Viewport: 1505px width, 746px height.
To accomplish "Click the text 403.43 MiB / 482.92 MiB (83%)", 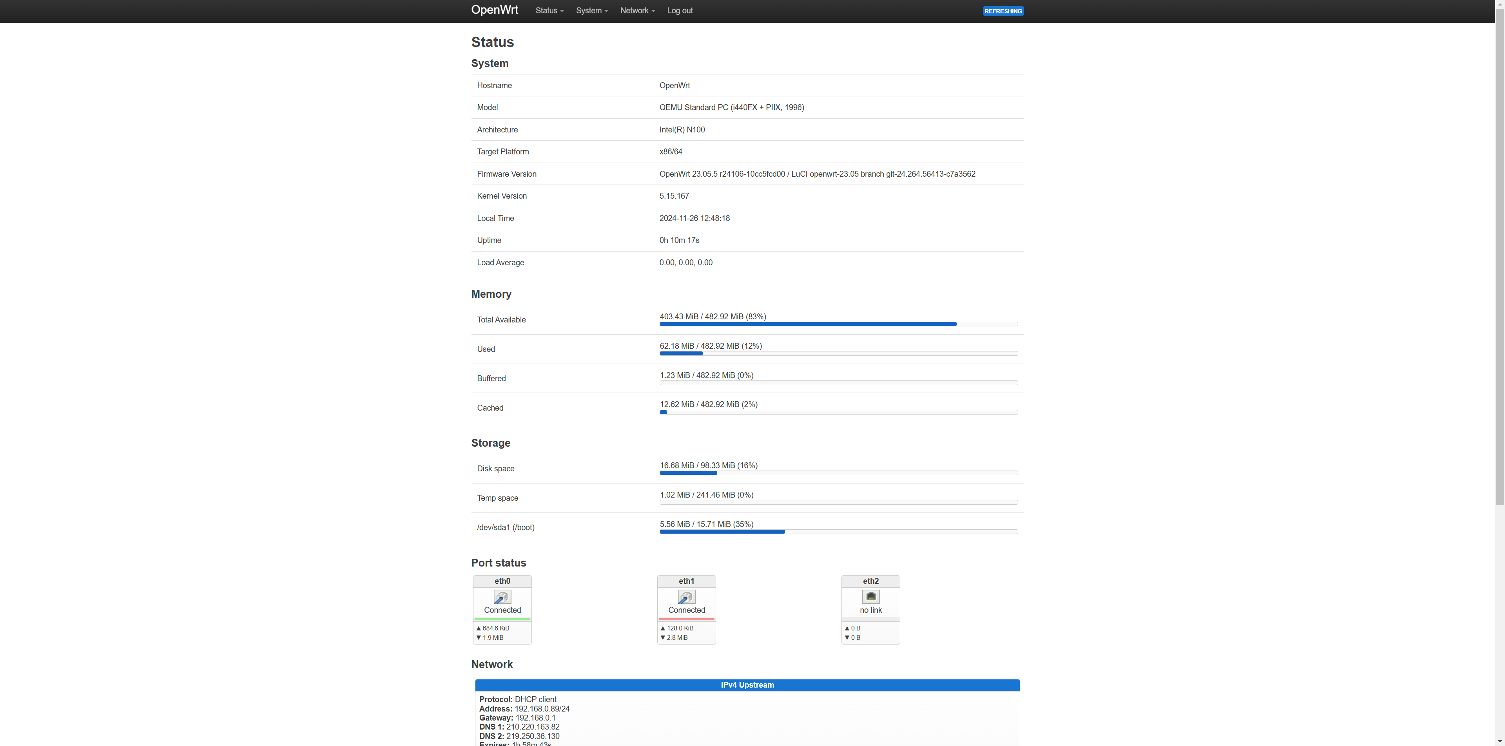I will coord(713,316).
